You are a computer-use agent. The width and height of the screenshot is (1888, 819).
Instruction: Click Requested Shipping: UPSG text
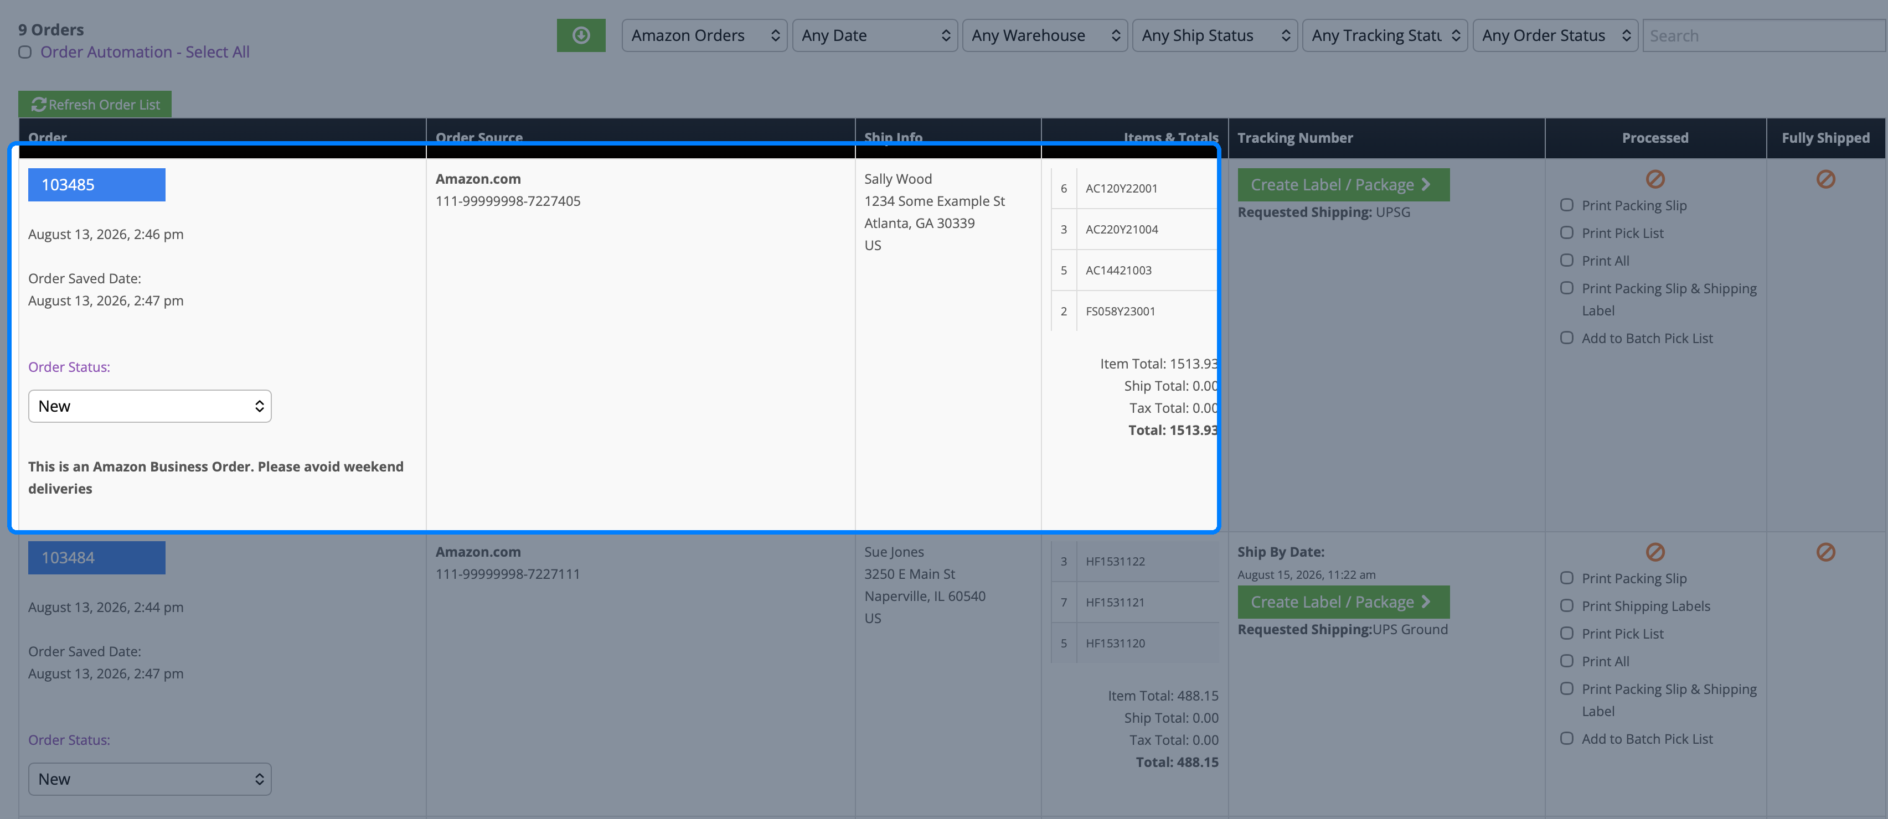click(x=1324, y=212)
